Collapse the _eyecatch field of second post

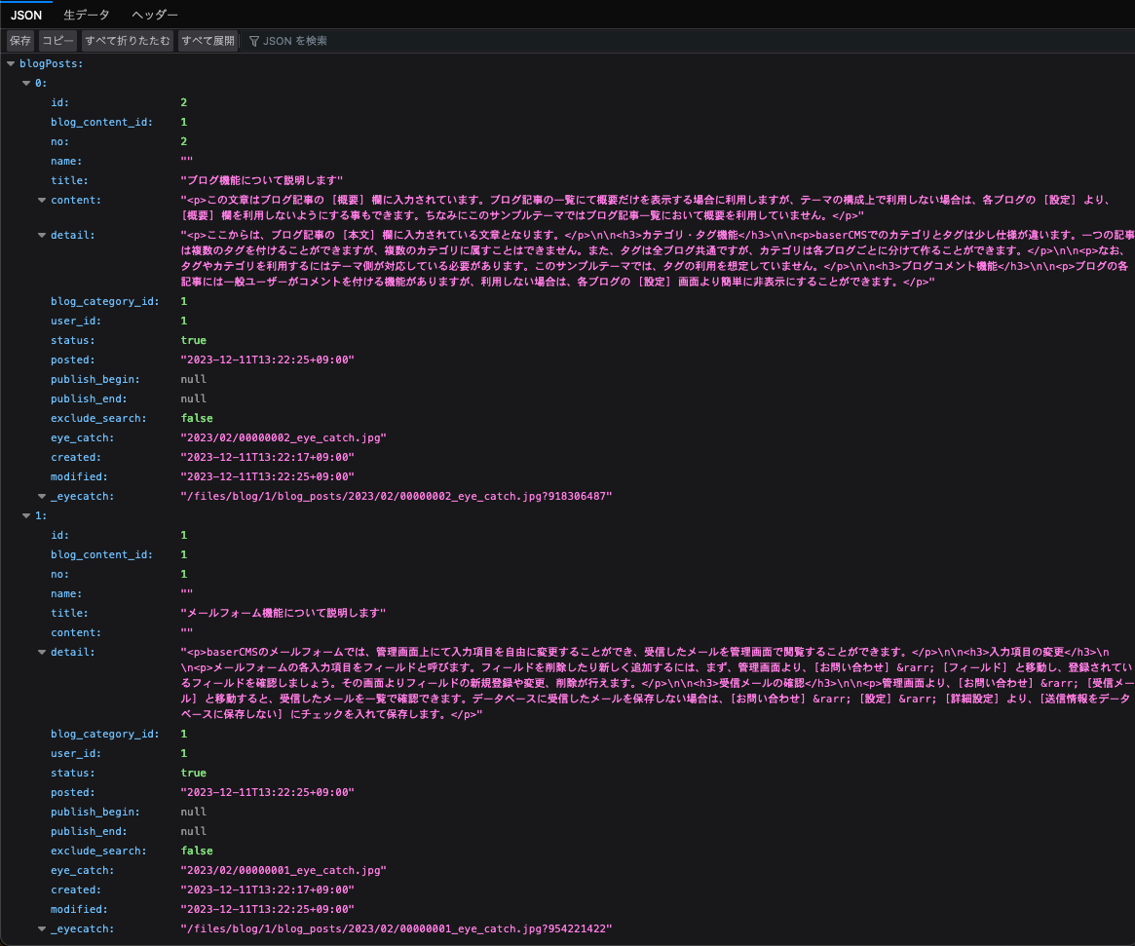point(42,928)
